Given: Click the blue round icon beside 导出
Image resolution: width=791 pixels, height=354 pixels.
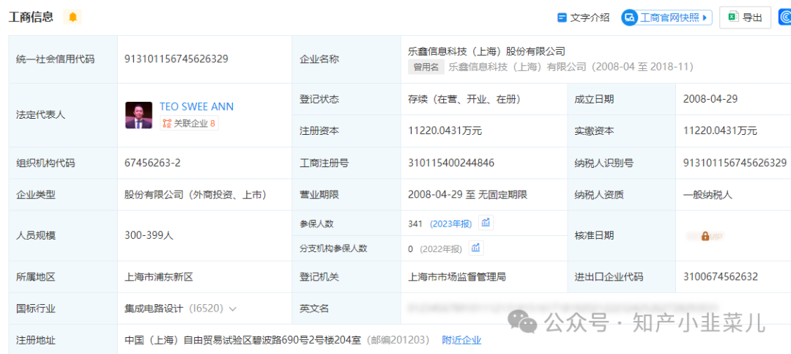Looking at the screenshot, I should (x=785, y=18).
